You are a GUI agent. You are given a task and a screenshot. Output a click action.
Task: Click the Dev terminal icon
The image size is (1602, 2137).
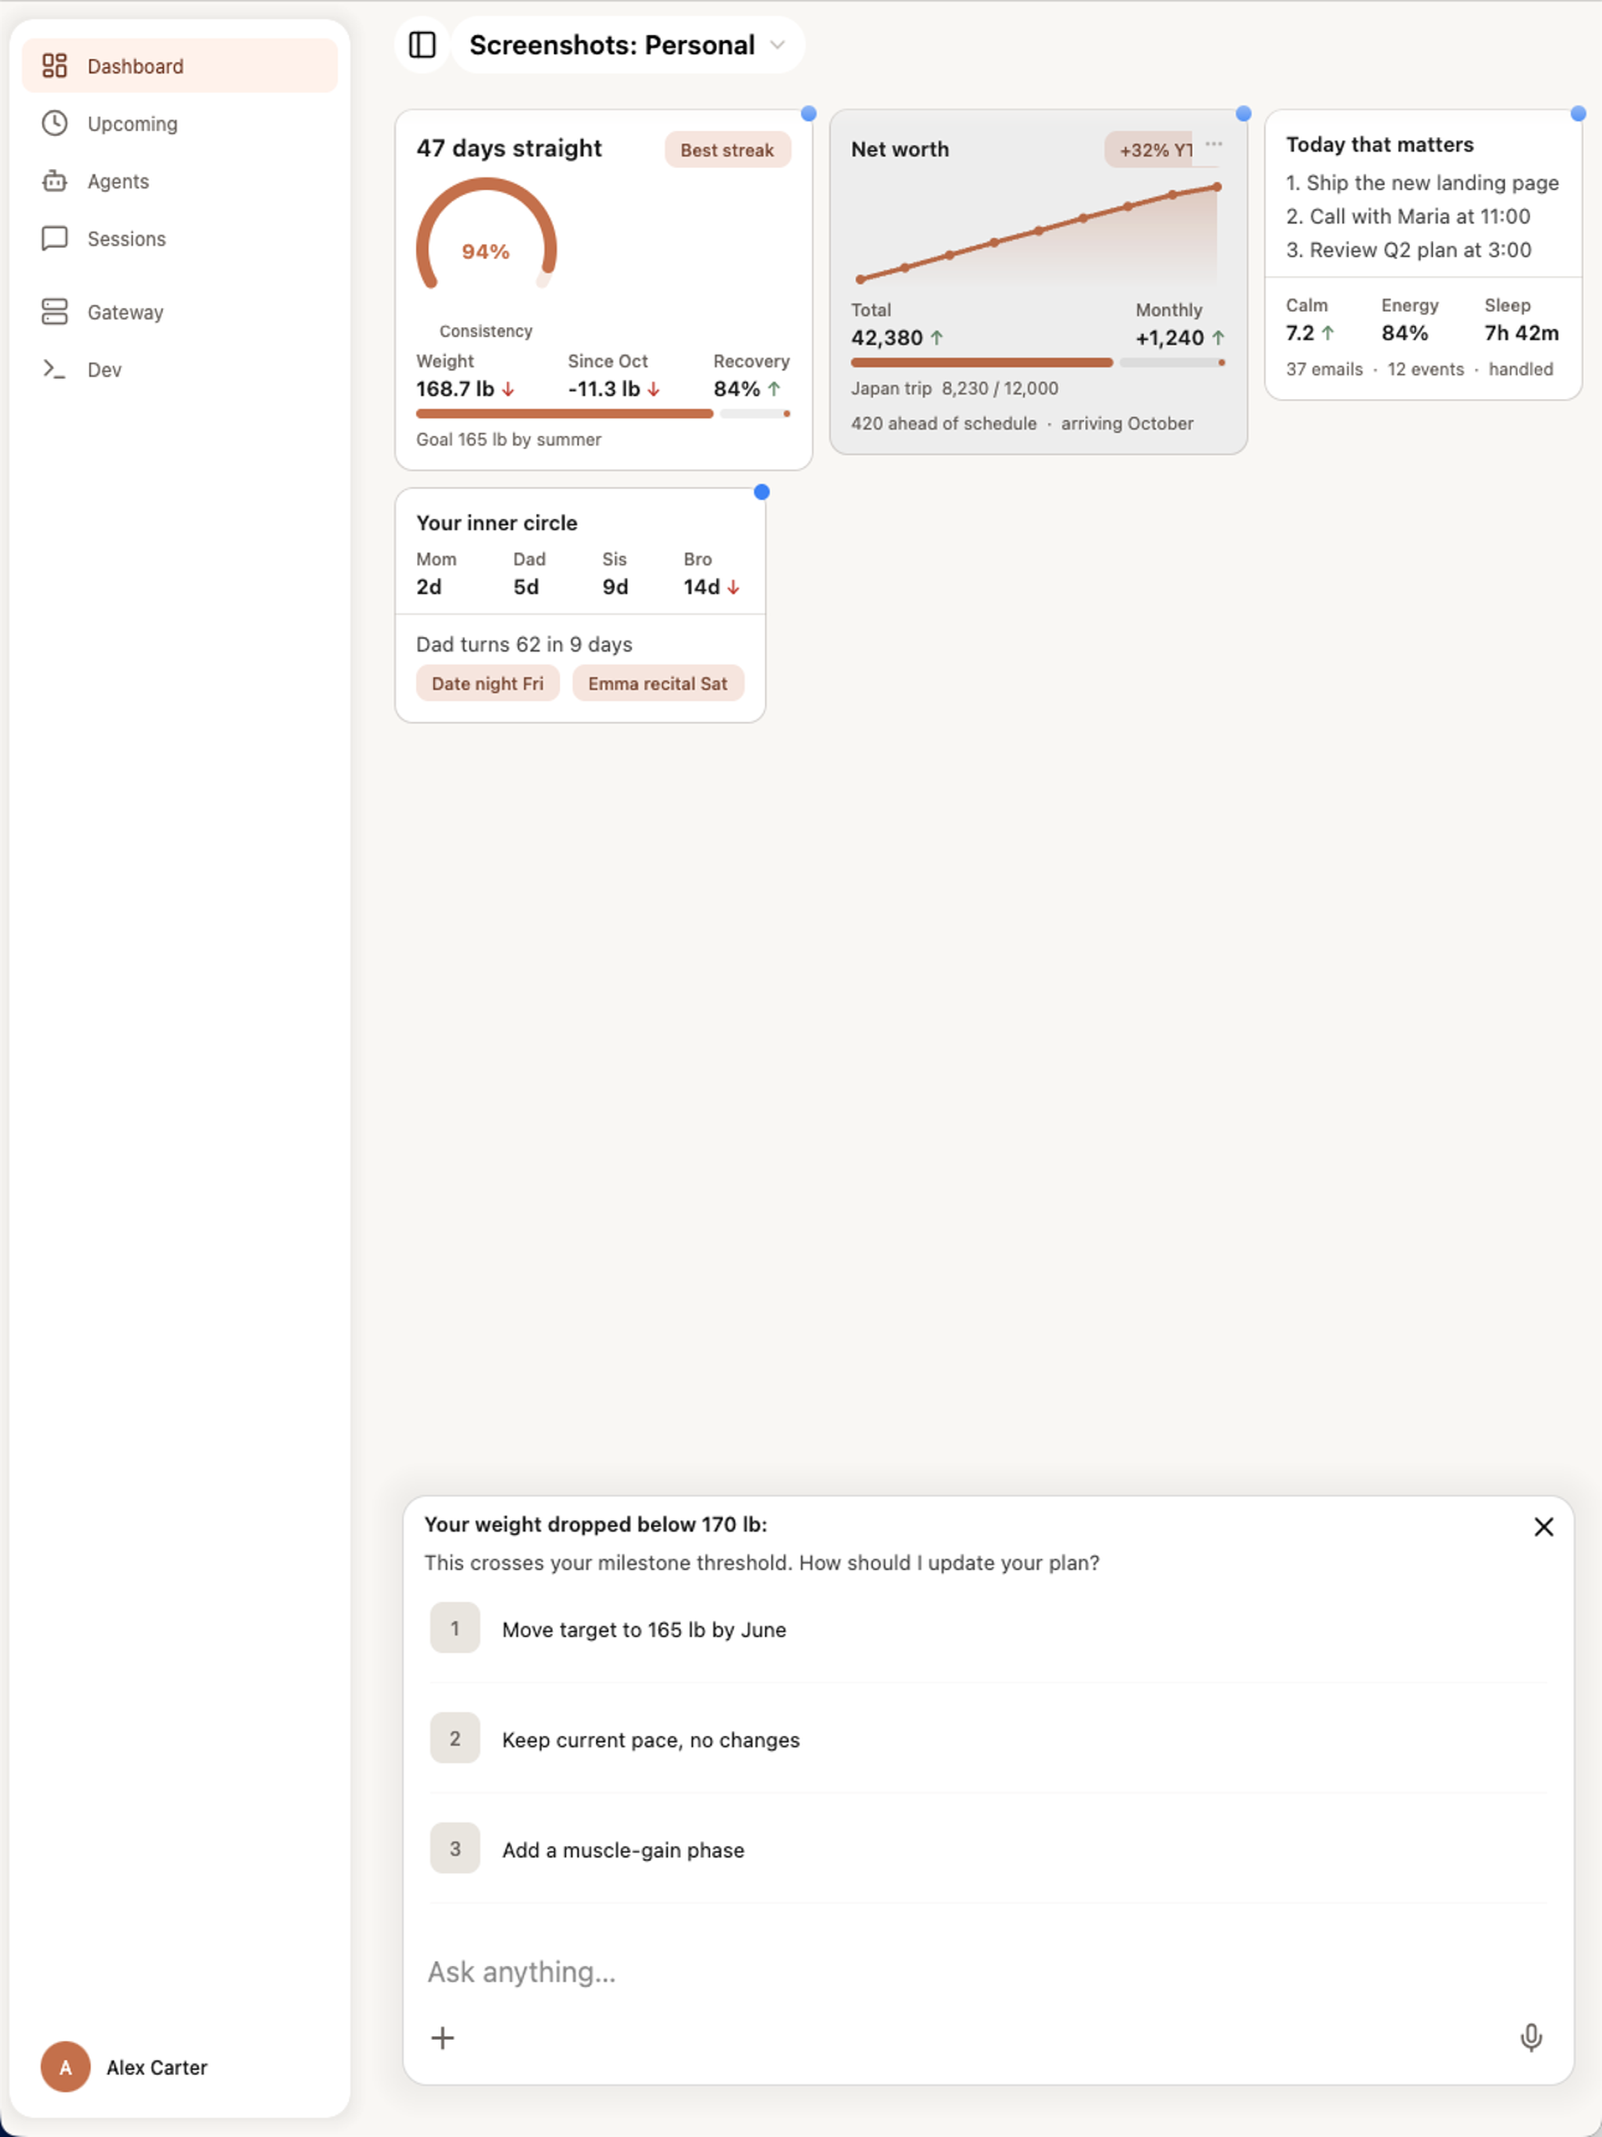55,369
